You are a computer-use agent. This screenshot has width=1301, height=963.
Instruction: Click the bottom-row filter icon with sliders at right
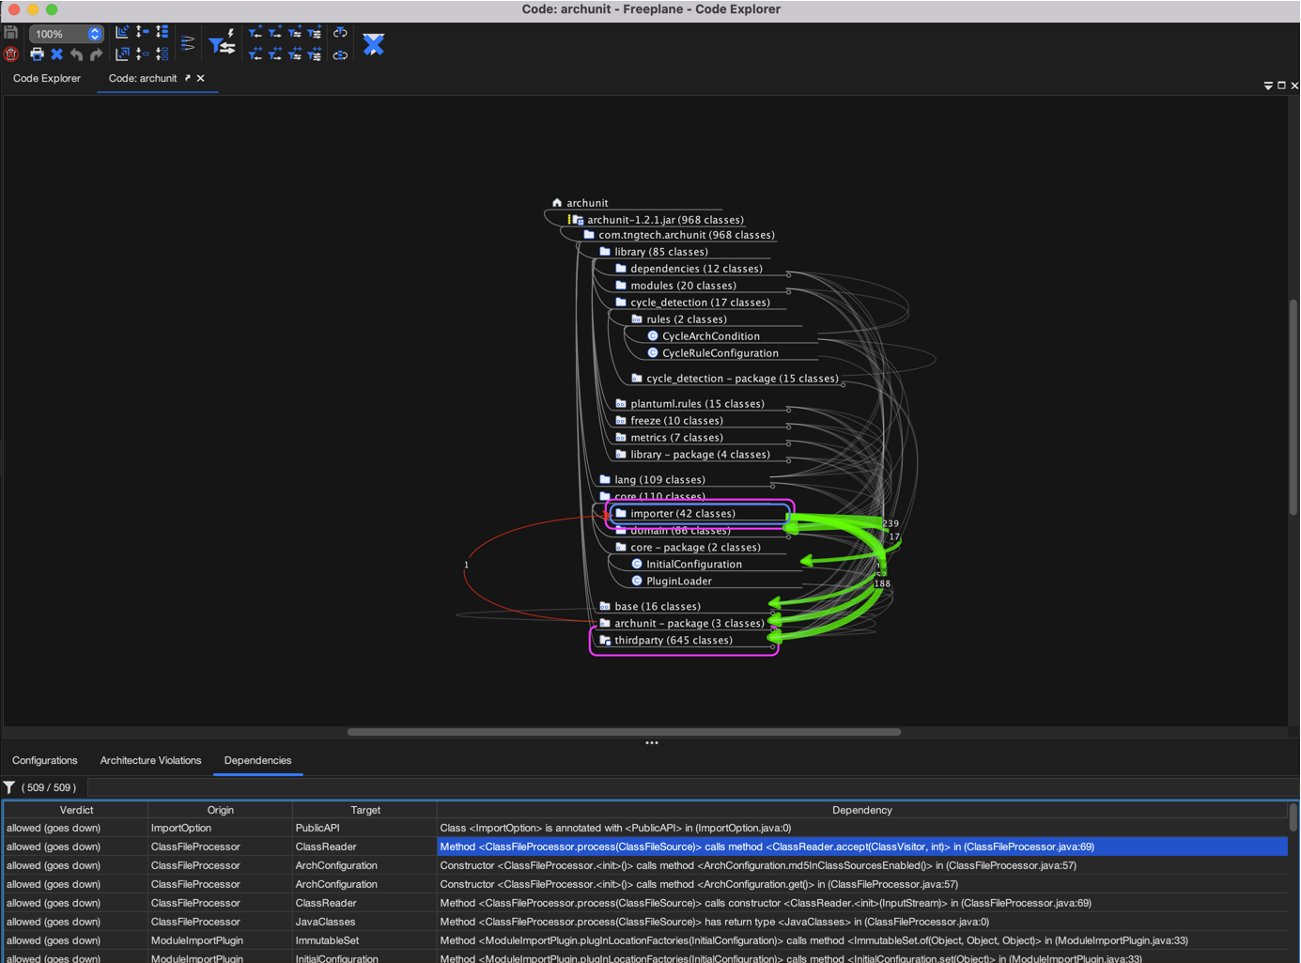(x=315, y=54)
